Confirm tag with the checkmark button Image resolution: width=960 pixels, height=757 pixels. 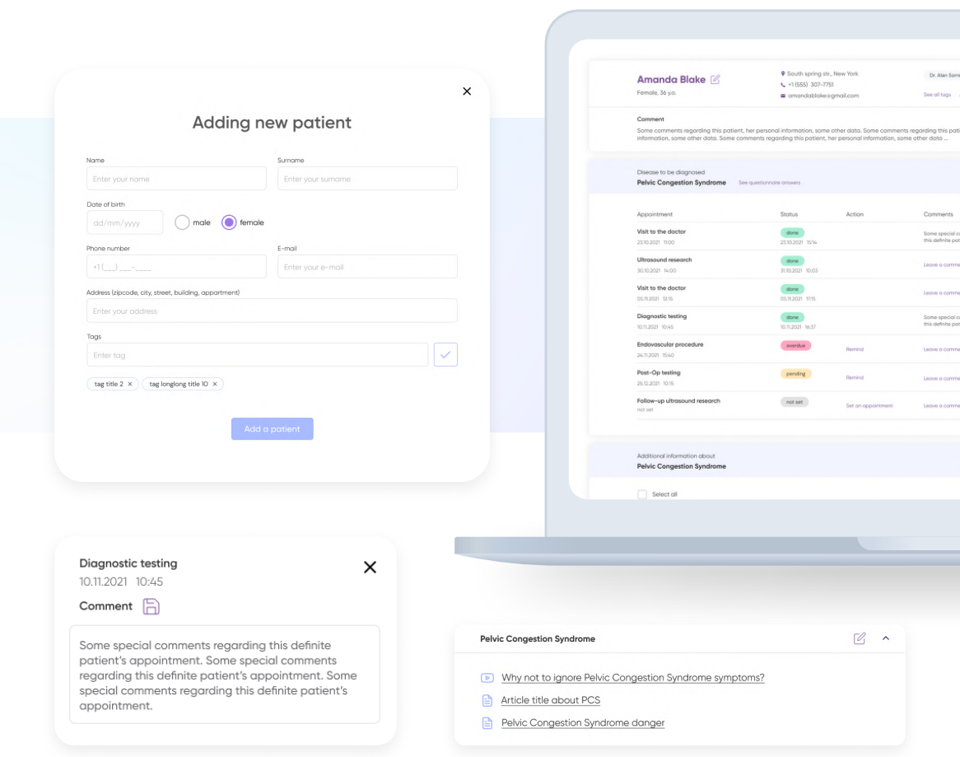pos(445,355)
